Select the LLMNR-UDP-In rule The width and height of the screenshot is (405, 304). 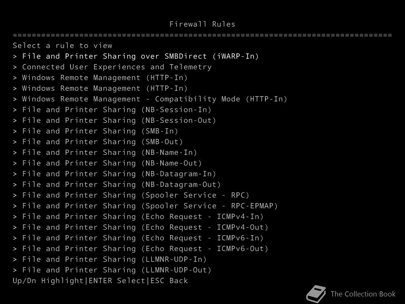point(114,259)
